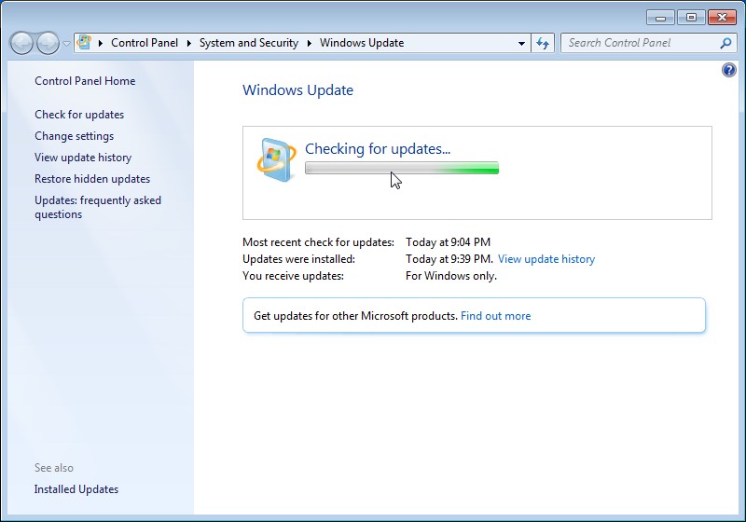The width and height of the screenshot is (746, 522).
Task: Open Change settings link
Action: (x=75, y=136)
